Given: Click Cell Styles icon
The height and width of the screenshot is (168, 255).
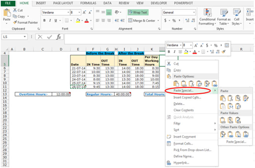Looking at the screenshot, I should [x=237, y=13].
